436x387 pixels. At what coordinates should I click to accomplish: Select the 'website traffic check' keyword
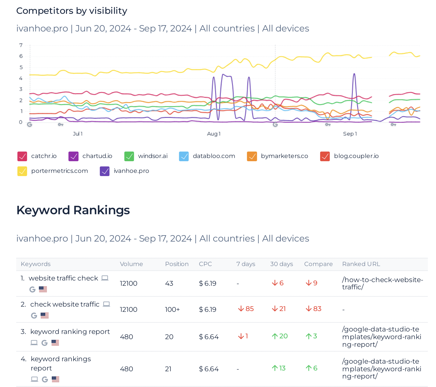click(64, 278)
